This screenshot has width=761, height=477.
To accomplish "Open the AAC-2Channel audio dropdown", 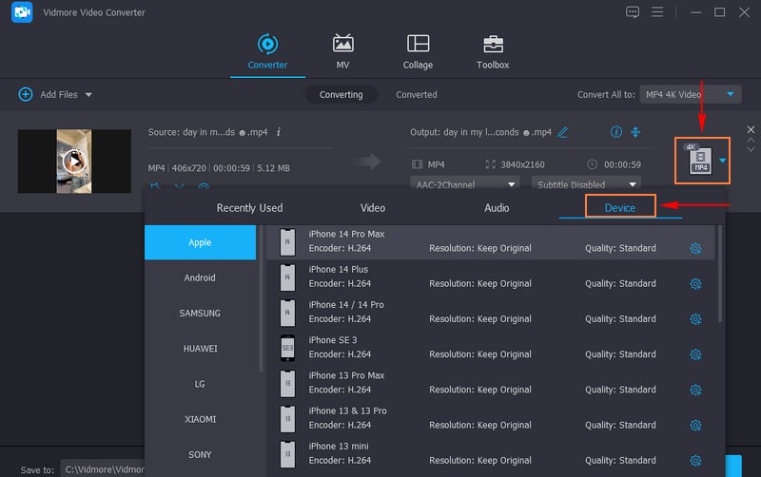I will coord(465,184).
